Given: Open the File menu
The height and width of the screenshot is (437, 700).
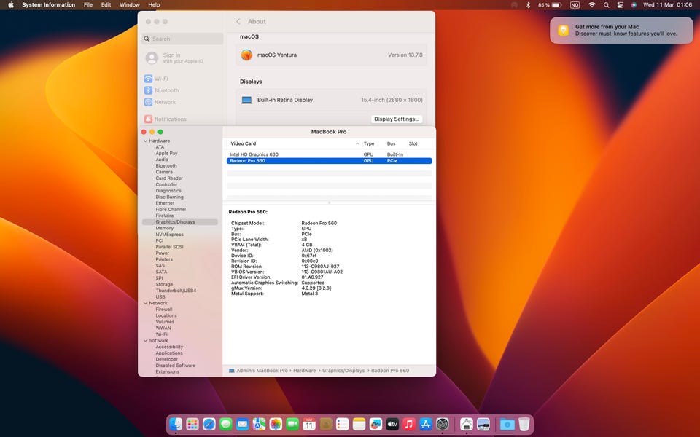Looking at the screenshot, I should [x=88, y=5].
